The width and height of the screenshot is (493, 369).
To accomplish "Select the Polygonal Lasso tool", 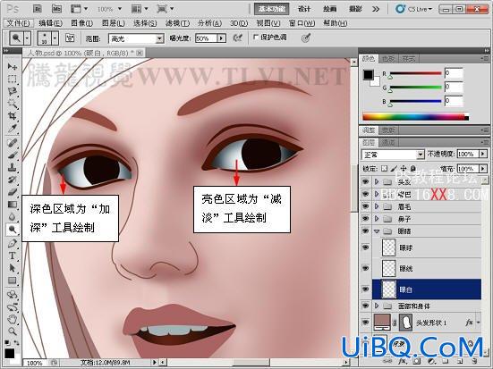I will tap(13, 91).
